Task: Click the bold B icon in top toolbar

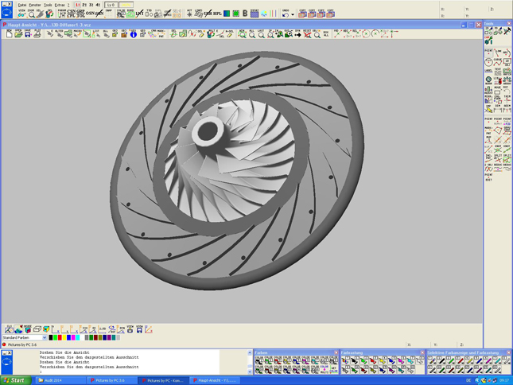Action: point(245,14)
